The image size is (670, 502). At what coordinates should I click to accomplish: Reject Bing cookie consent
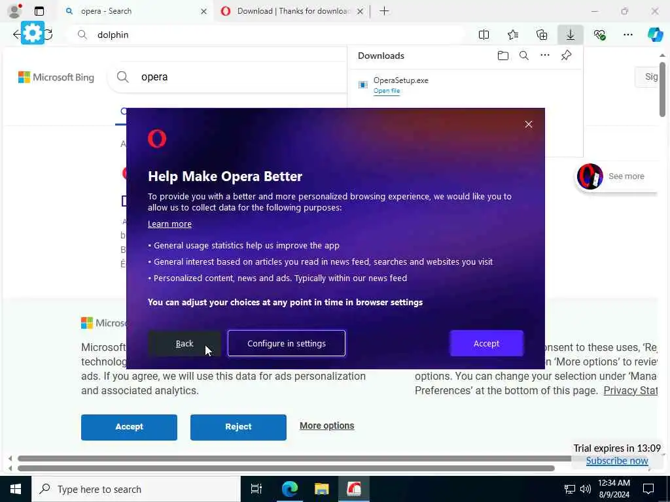[x=238, y=427]
